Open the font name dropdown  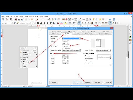coord(30,23)
